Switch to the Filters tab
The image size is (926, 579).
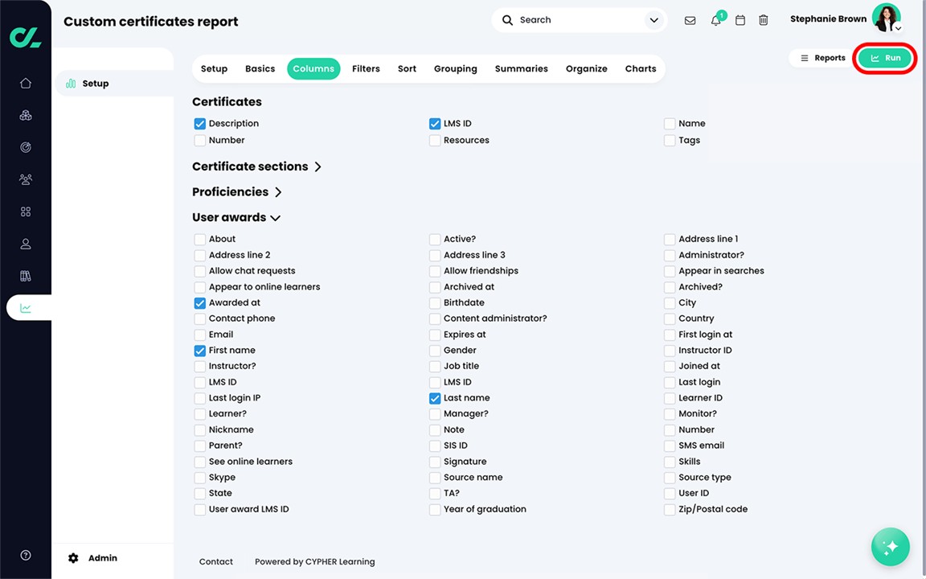366,68
